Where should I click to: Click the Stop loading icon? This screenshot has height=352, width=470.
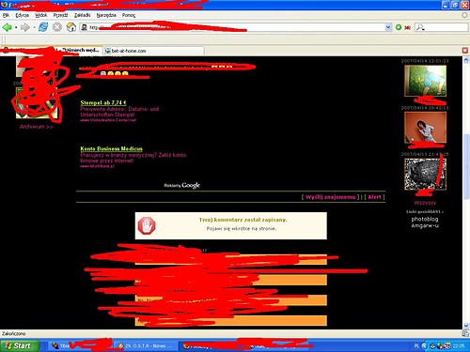pos(57,27)
